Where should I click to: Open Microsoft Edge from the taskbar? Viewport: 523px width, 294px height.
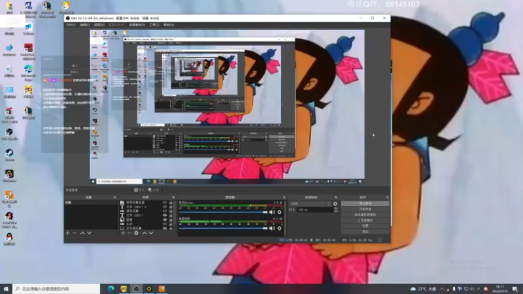coord(111,289)
